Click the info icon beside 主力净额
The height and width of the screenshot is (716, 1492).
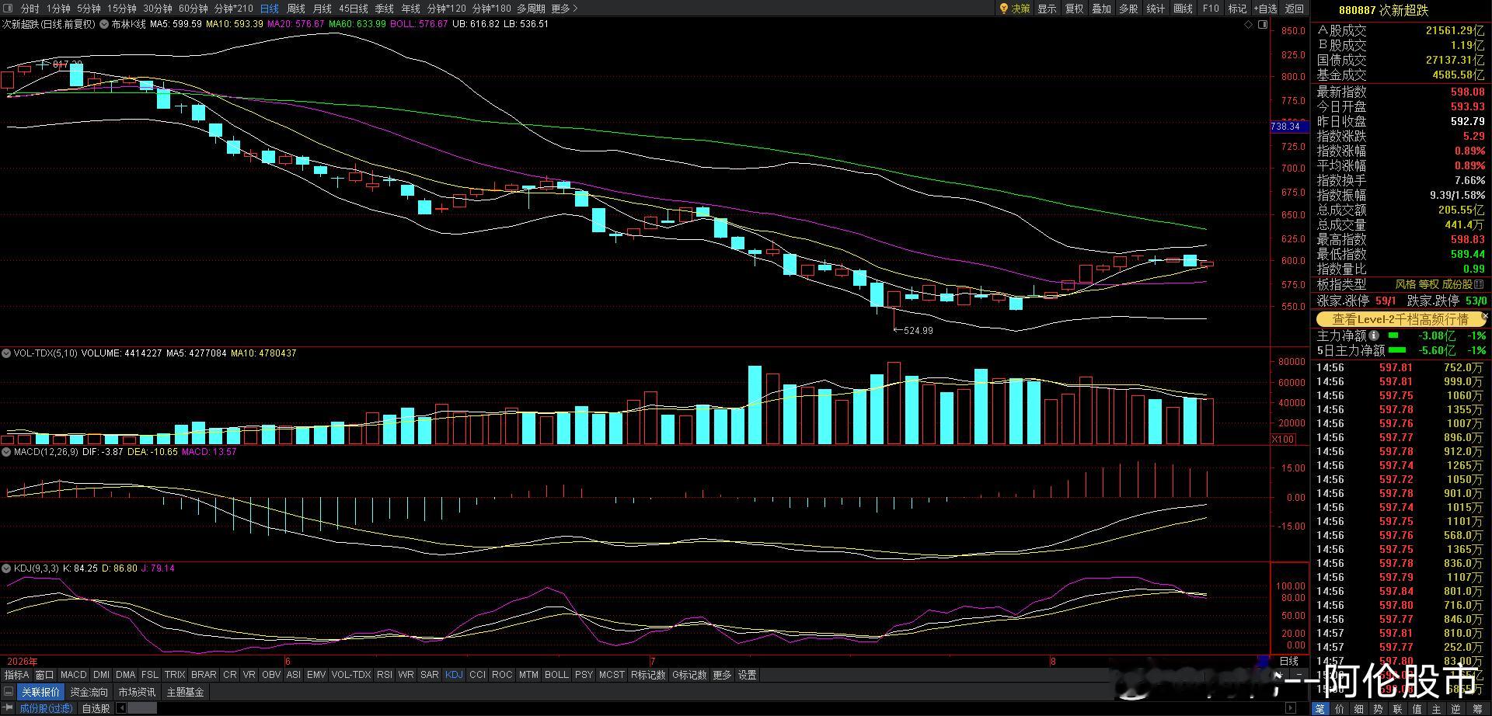(x=1374, y=335)
